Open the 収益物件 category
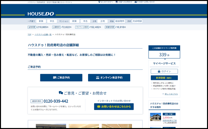 coord(120,21)
